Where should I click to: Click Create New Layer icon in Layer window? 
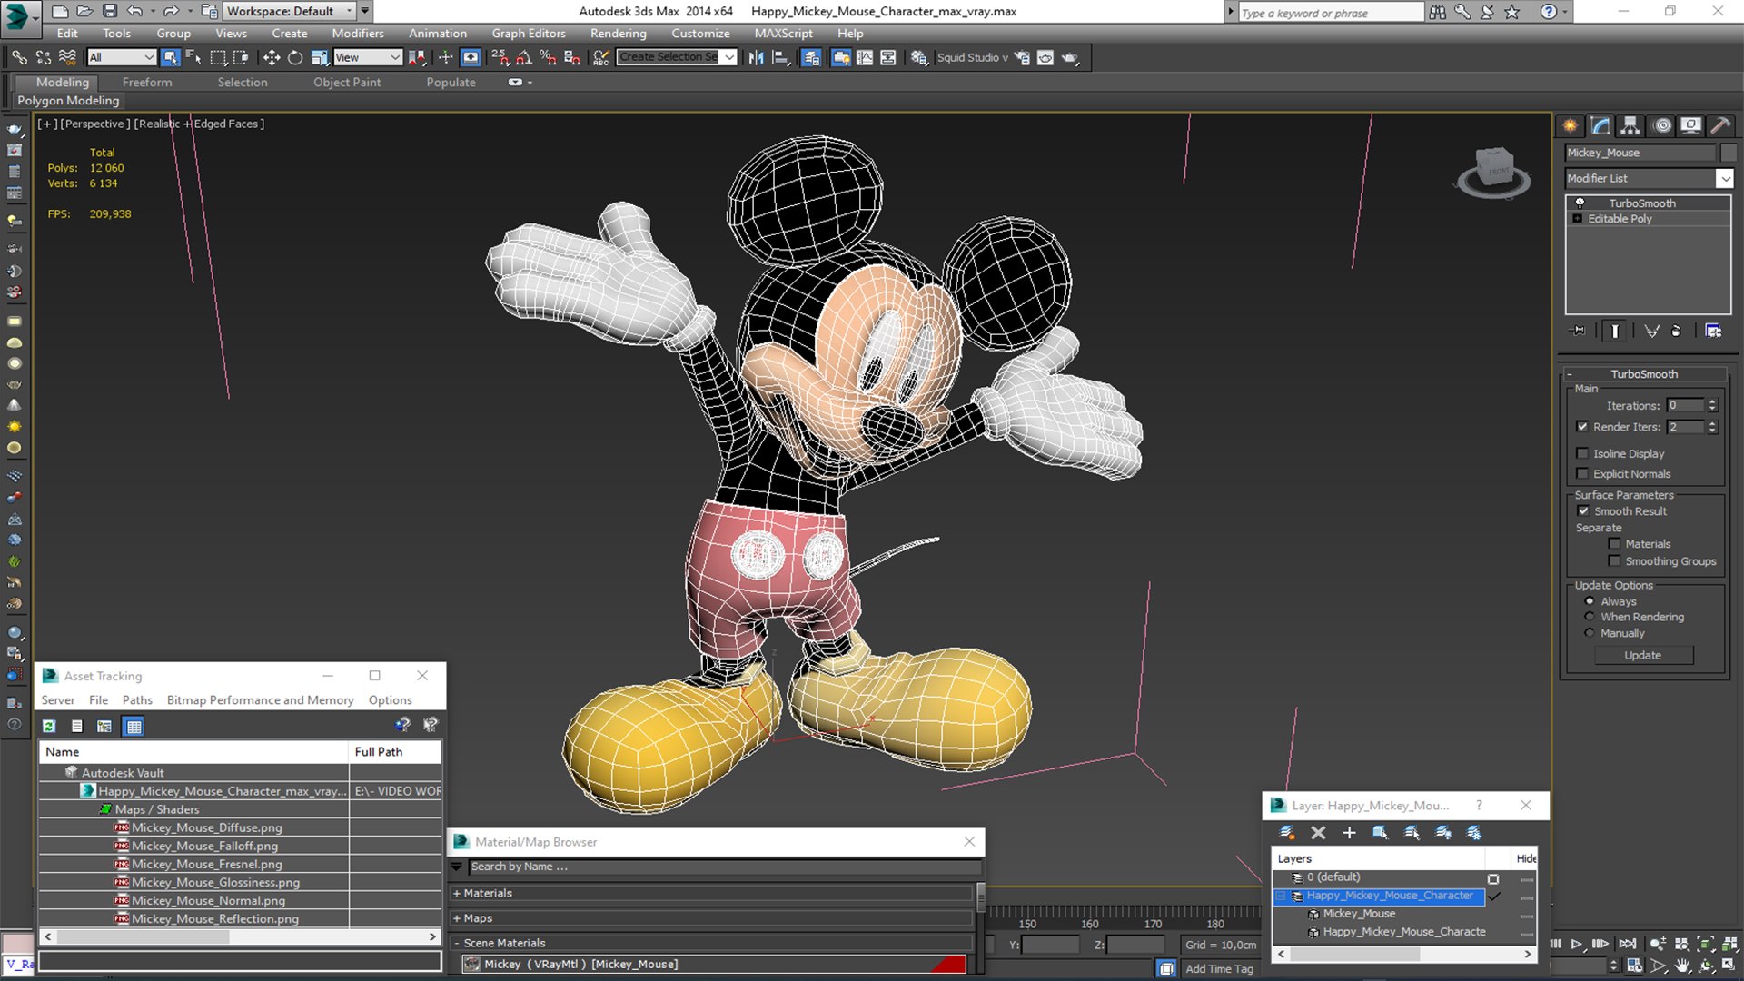(x=1287, y=832)
